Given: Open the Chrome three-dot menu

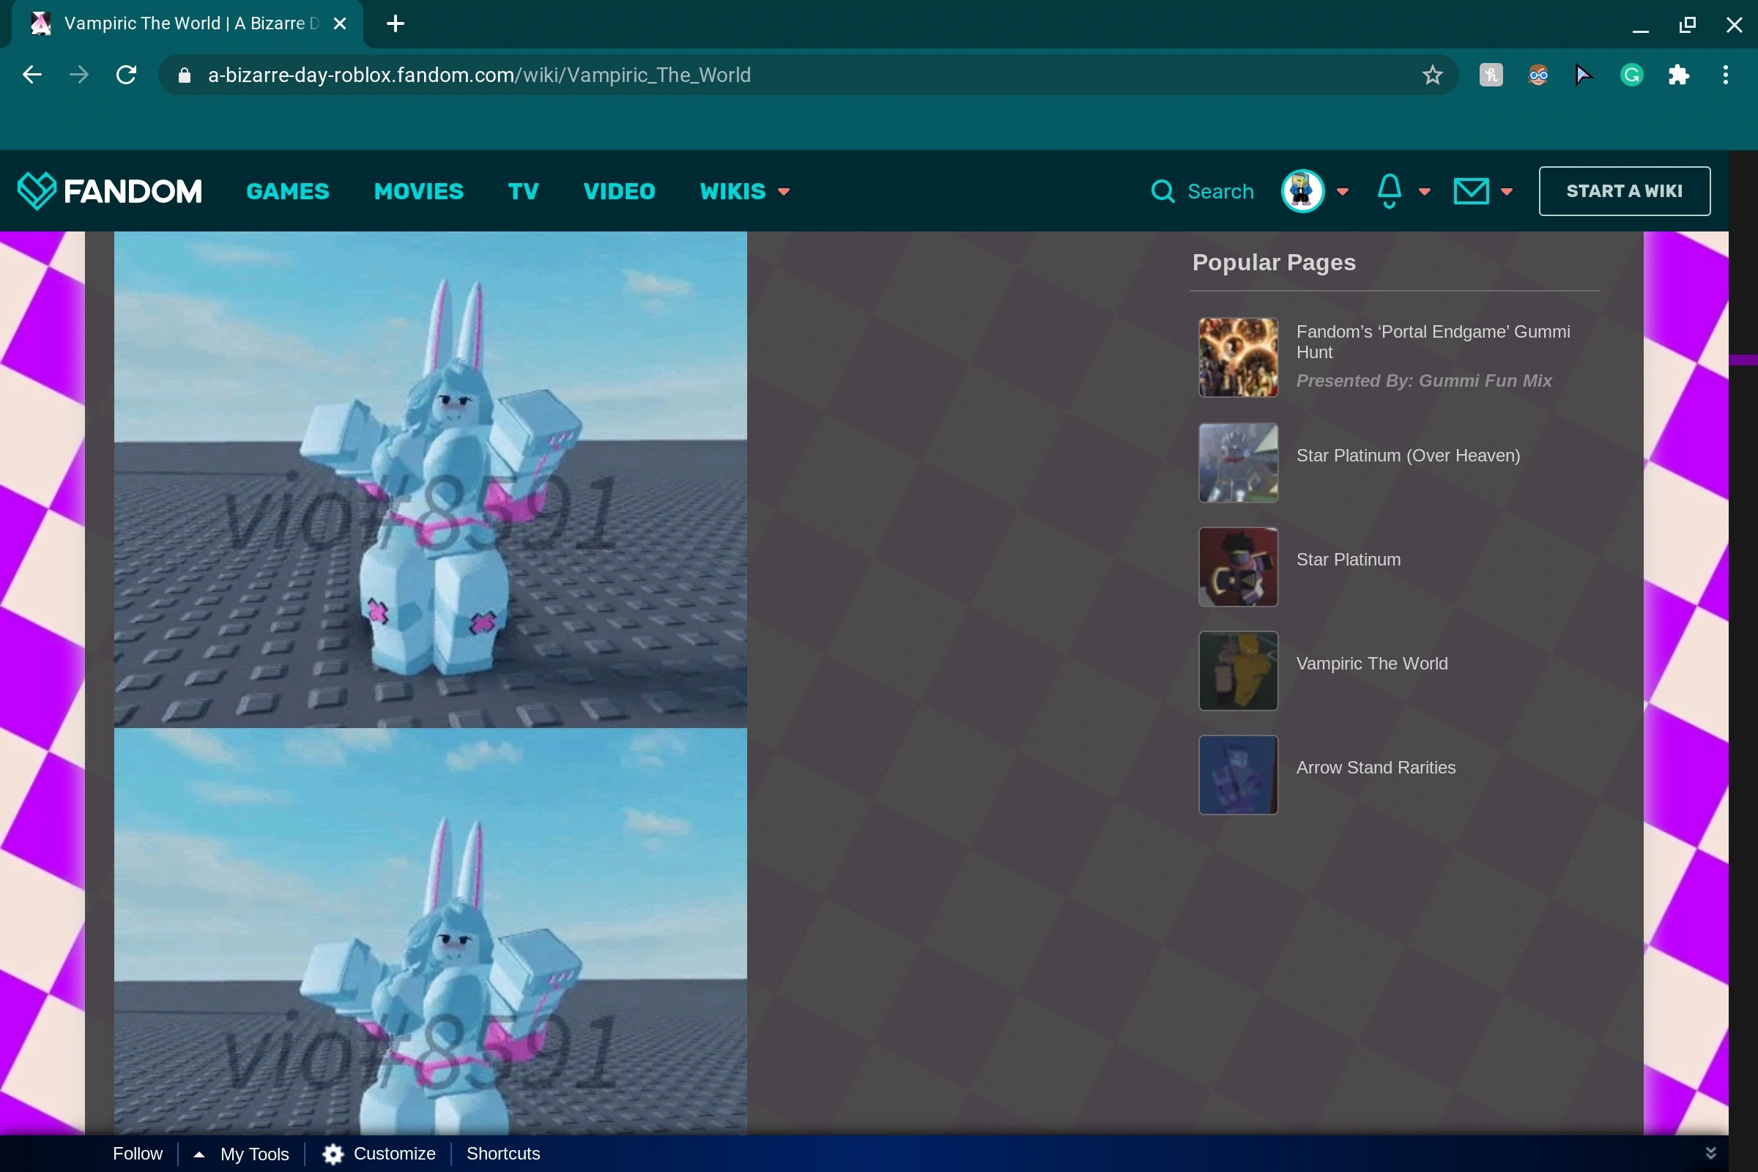Looking at the screenshot, I should [x=1726, y=75].
